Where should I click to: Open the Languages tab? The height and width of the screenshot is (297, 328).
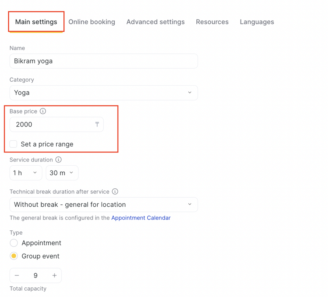(257, 22)
